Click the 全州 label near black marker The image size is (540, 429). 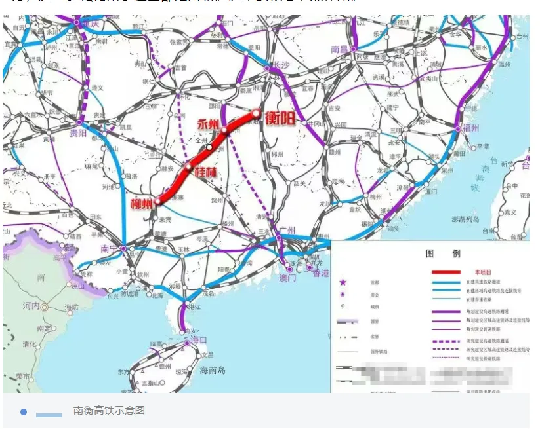coord(201,140)
